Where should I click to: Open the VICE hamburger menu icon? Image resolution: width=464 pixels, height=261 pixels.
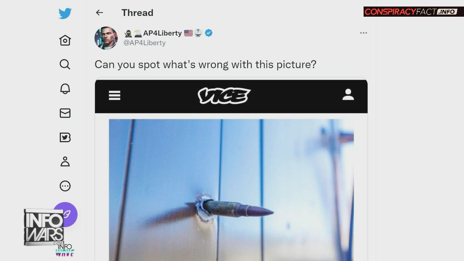tap(115, 95)
